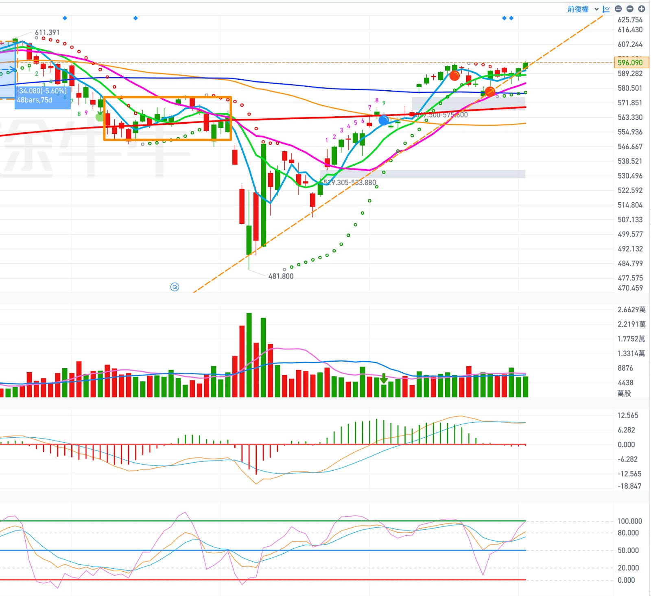Click the -18.847 MACD axis label
Viewport: 651px width, 596px height.
tap(629, 486)
